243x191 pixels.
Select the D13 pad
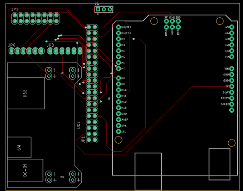tap(118, 108)
